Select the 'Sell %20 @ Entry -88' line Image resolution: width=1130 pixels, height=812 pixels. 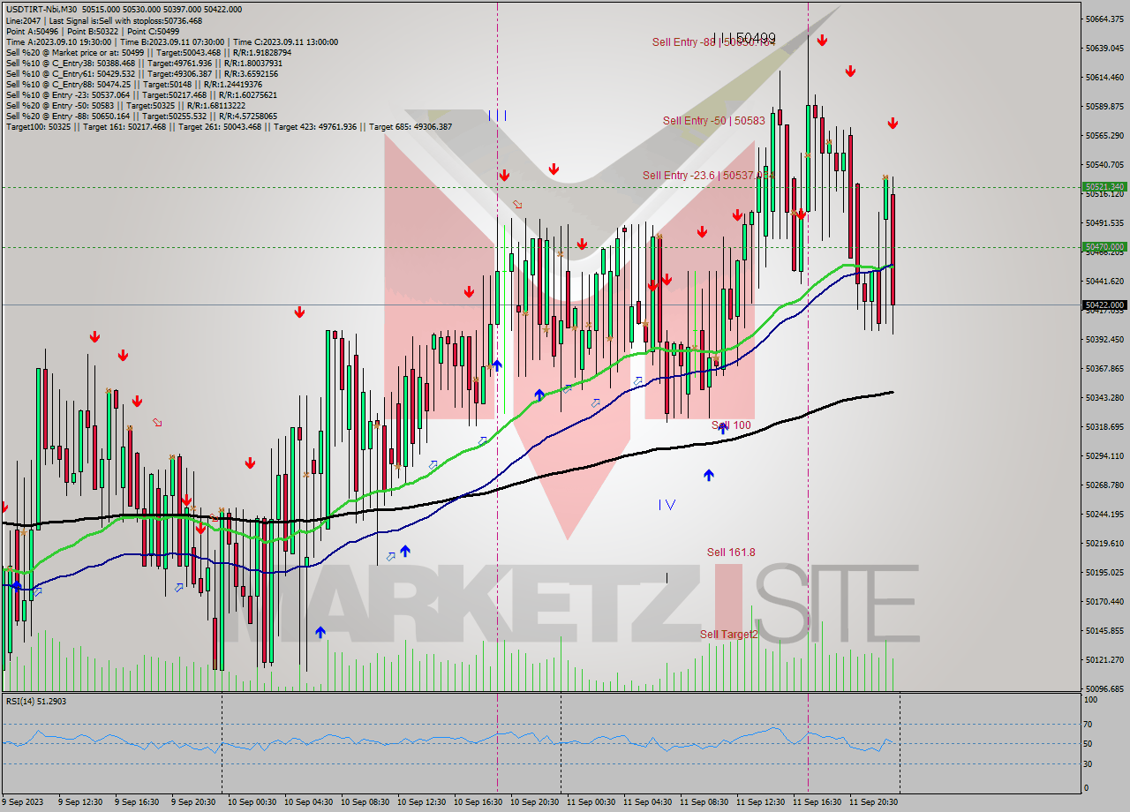tap(141, 116)
